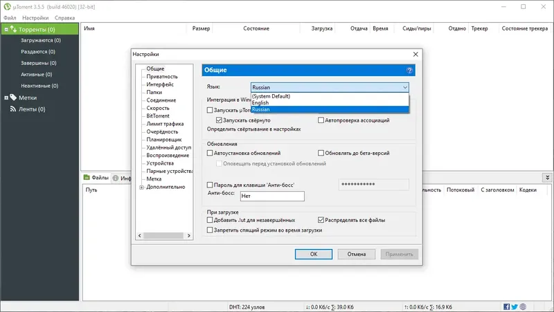Click the Анти-босс hotkey input field
The width and height of the screenshot is (554, 312).
click(x=272, y=196)
